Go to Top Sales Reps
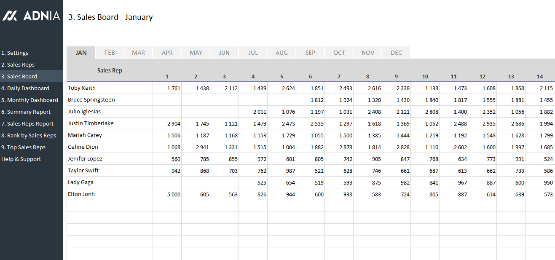The image size is (555, 260). [x=23, y=147]
